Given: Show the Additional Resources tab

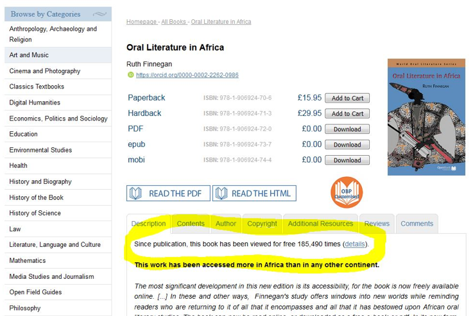Looking at the screenshot, I should coord(320,224).
